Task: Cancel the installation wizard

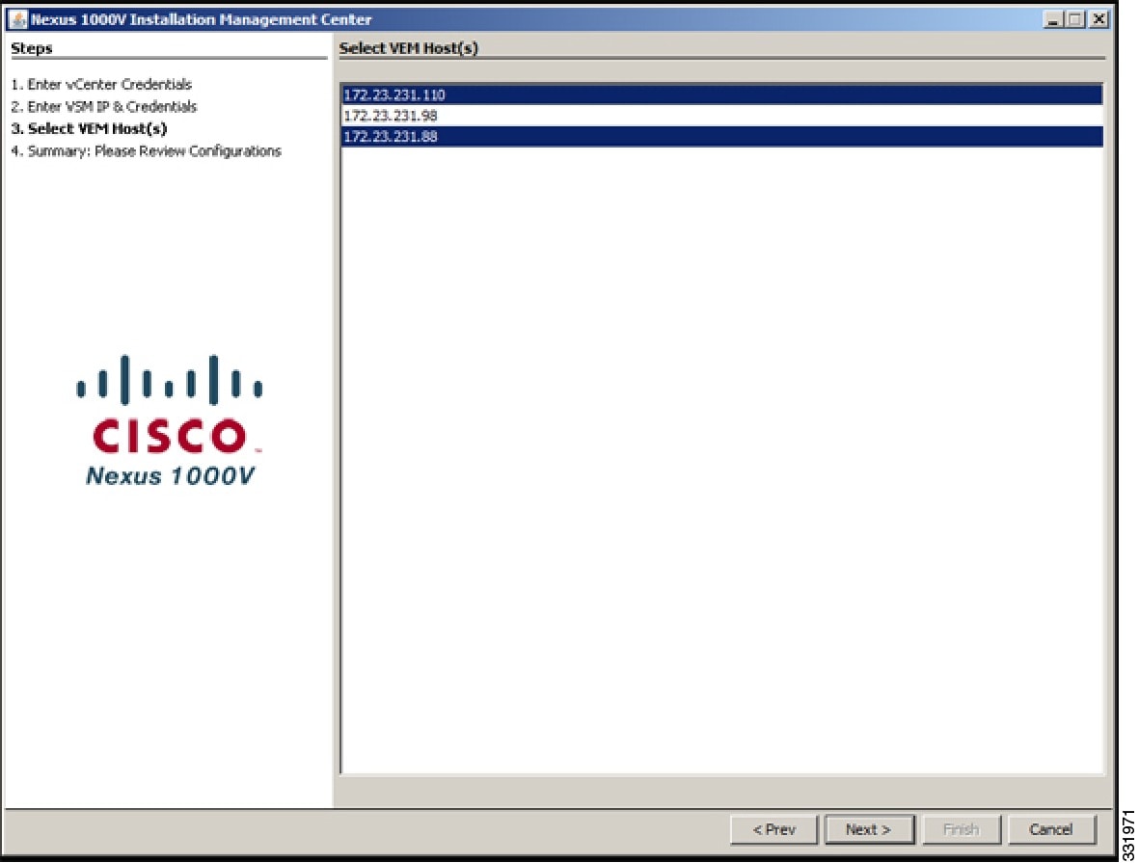Action: [1051, 829]
